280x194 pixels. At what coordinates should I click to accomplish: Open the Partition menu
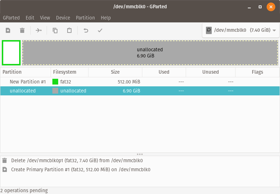coord(85,18)
